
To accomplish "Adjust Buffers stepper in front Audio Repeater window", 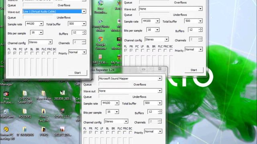I will [x=160, y=112].
